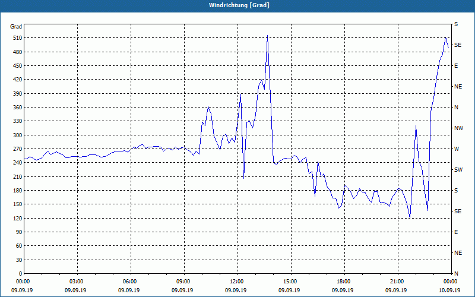Image resolution: width=475 pixels, height=297 pixels.
Task: Click the 09.09.19 date under 06:00
Action: click(129, 290)
